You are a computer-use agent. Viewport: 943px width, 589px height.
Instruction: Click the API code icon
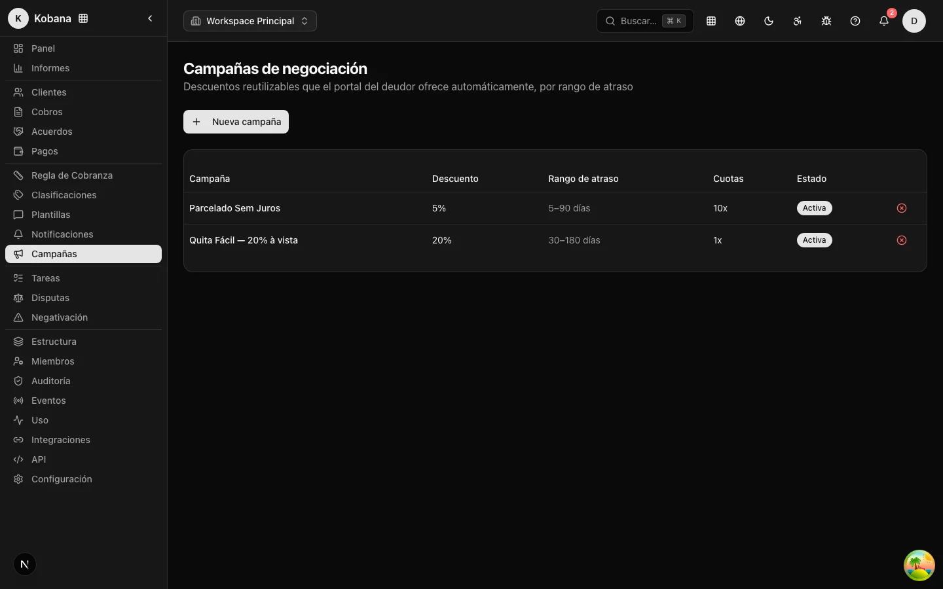(18, 459)
